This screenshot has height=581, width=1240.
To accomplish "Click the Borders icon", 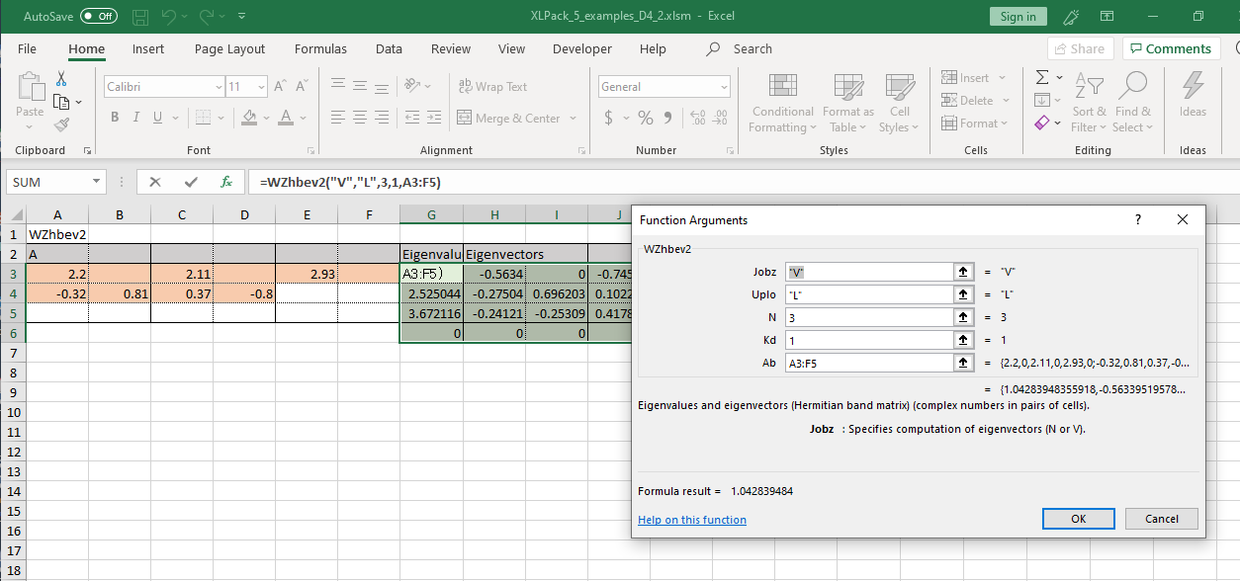I will tap(204, 118).
